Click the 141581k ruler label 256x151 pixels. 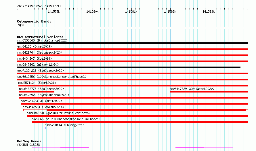point(131,12)
